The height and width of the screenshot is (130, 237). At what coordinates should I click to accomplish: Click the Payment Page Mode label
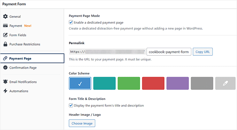click(84, 16)
